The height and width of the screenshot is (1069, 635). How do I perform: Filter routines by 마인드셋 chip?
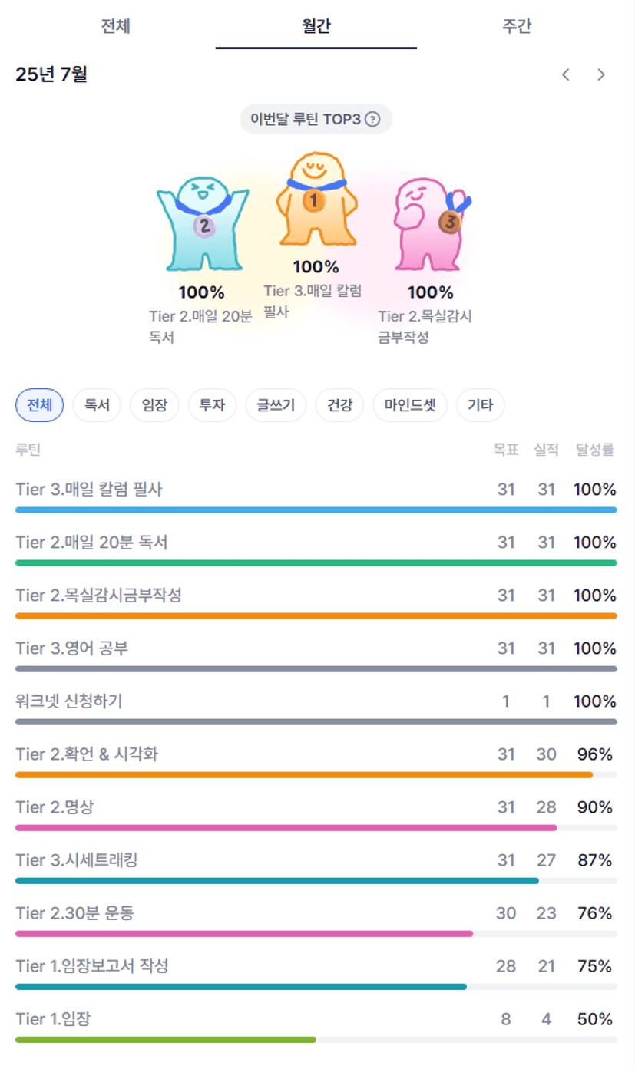(x=410, y=405)
